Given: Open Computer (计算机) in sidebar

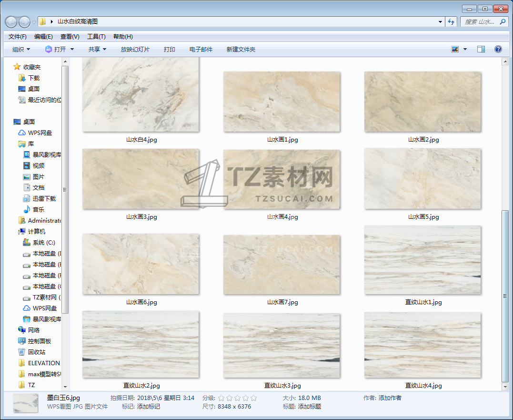Looking at the screenshot, I should pos(32,231).
